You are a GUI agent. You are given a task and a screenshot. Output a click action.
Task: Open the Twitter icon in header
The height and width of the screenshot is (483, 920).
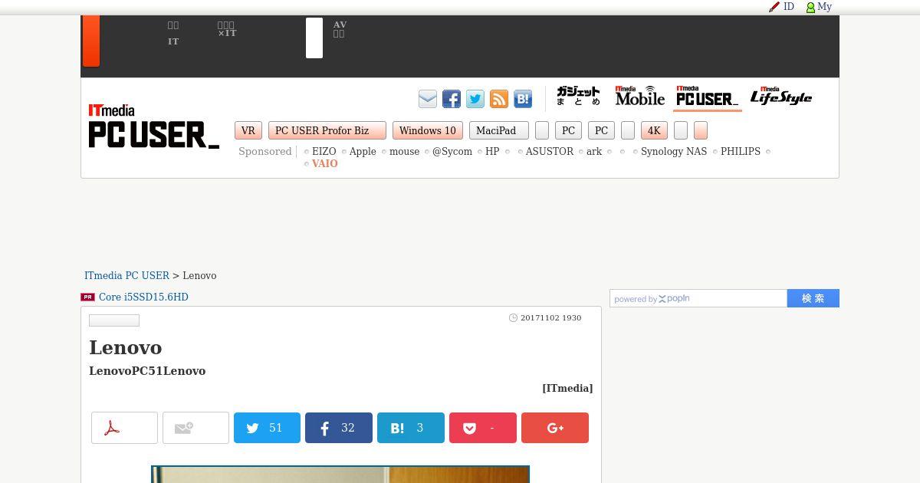click(475, 99)
